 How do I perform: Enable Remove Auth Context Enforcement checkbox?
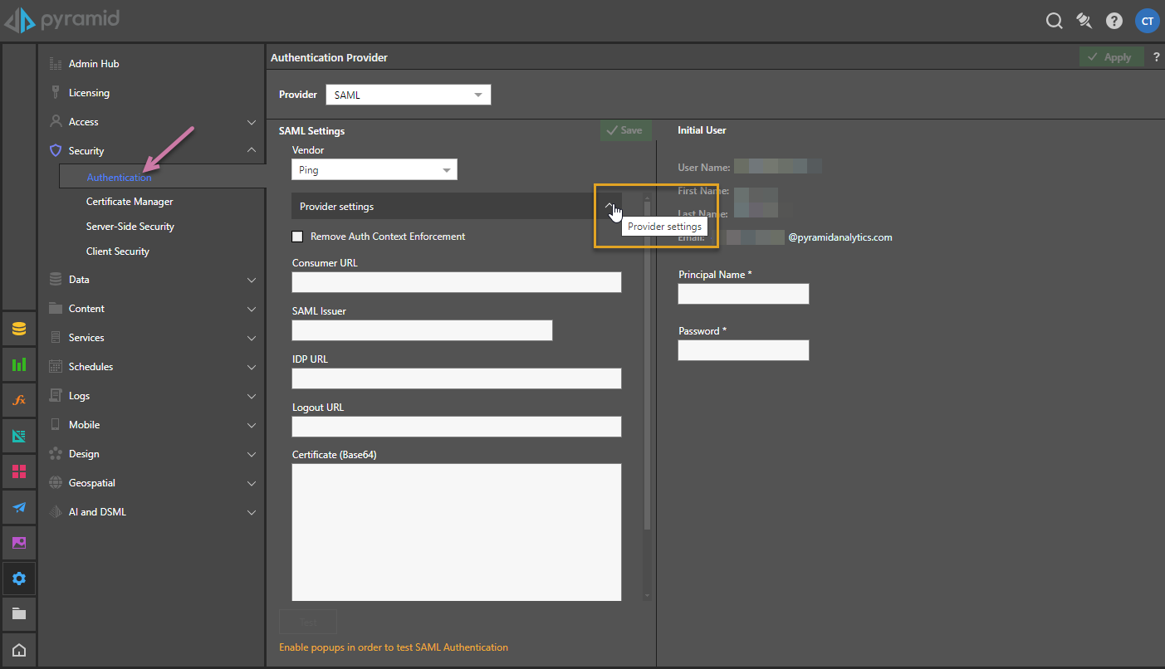pos(297,237)
